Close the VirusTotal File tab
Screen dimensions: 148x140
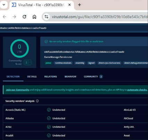[x=69, y=5]
